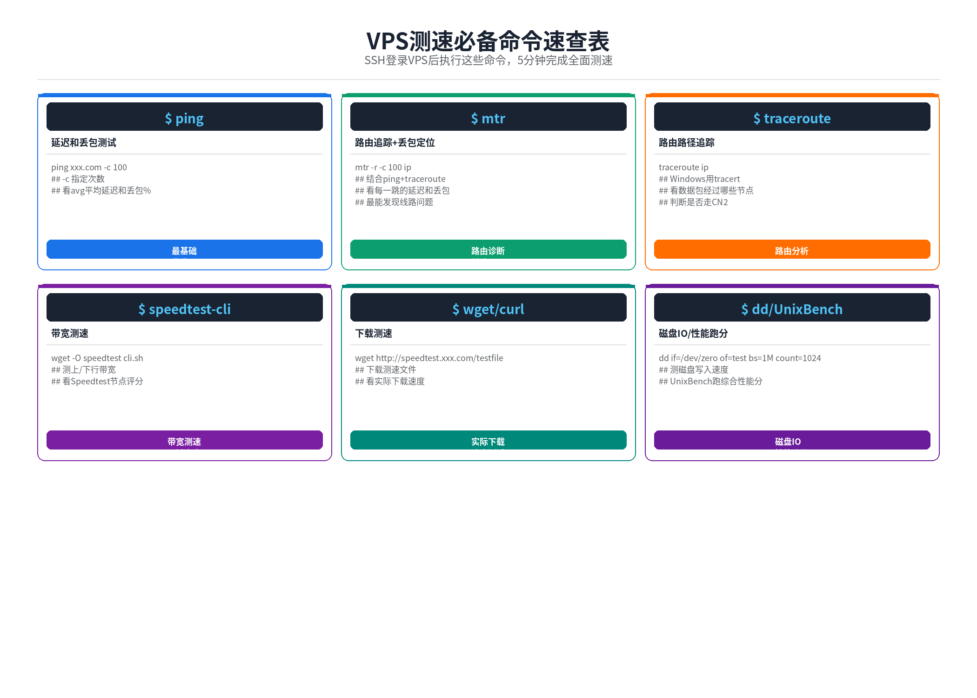
Task: Click the line '## 看实际下载速度'
Action: click(390, 382)
